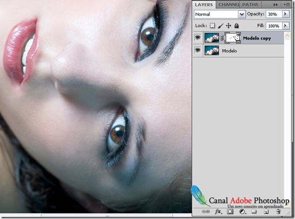Open the Layers panel options menu
This screenshot has height=219, width=295.
coord(287,5)
